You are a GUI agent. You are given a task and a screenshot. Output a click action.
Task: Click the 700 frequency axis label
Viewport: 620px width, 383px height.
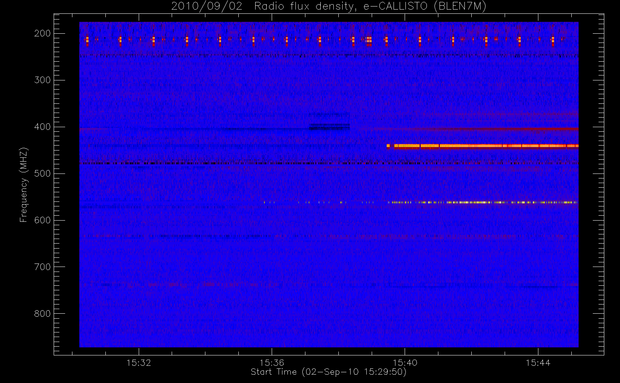[x=42, y=267]
